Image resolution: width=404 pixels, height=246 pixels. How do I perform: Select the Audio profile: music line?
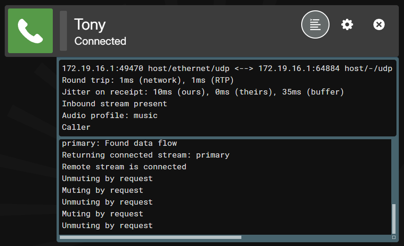109,115
